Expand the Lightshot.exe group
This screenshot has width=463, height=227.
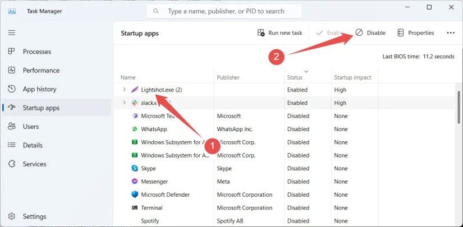pos(124,90)
